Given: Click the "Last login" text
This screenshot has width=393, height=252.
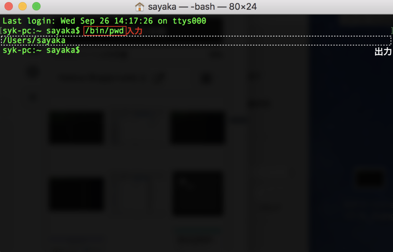Looking at the screenshot, I should point(28,21).
